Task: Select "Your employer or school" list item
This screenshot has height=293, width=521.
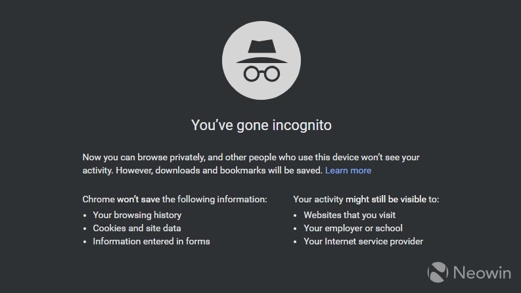Action: click(353, 228)
